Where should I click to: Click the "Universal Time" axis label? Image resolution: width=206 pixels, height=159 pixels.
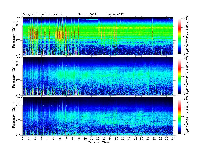coord(98,142)
